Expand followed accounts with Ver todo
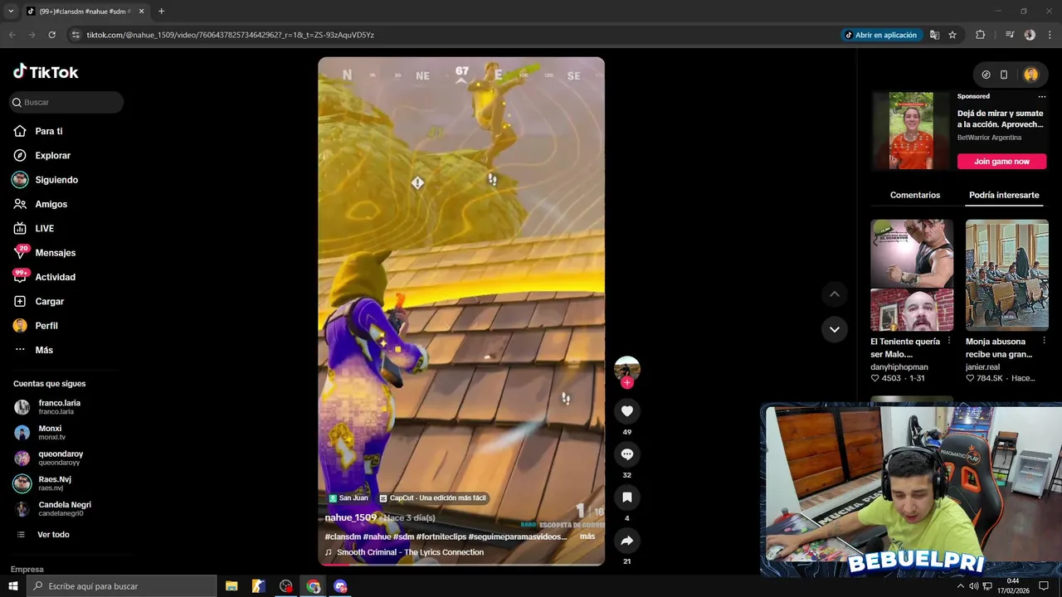The image size is (1062, 597). (x=53, y=535)
